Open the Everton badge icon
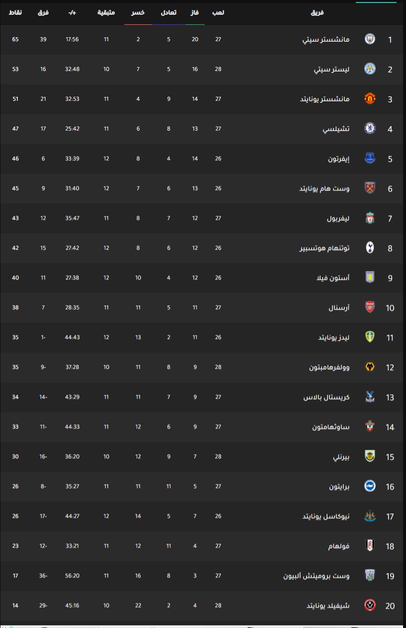Viewport: 406px width, 628px height. (x=370, y=158)
